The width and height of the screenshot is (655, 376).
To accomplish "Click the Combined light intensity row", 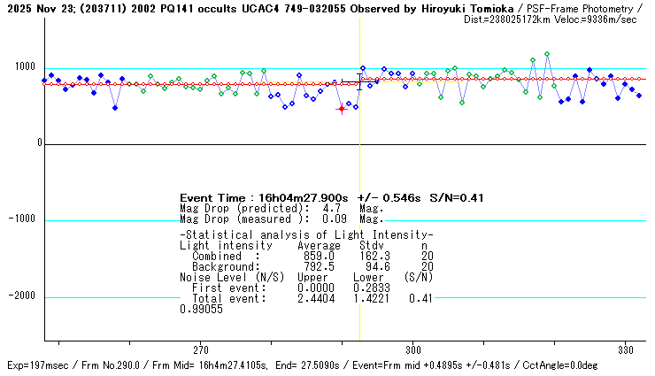I will (x=306, y=255).
